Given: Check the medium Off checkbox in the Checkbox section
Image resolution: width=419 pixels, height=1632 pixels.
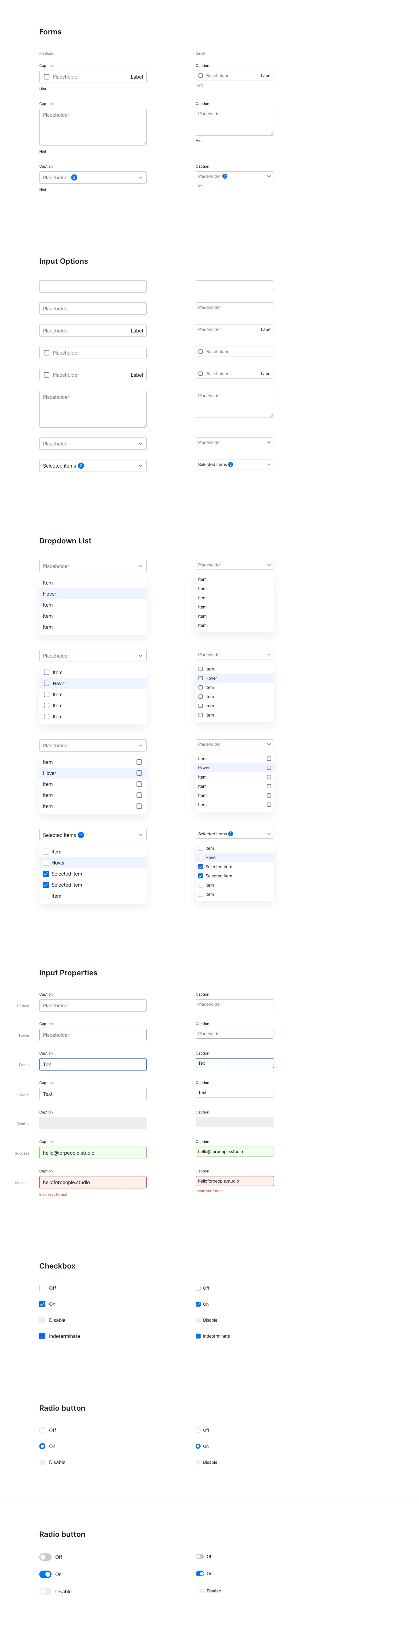Looking at the screenshot, I should point(42,1288).
